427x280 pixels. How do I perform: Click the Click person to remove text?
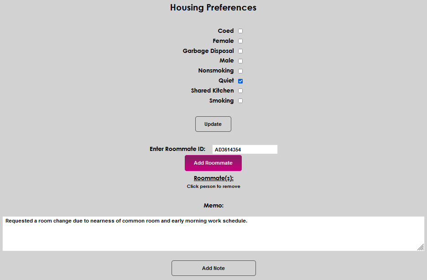213,186
